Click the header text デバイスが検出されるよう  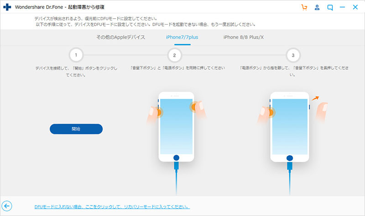96,19
